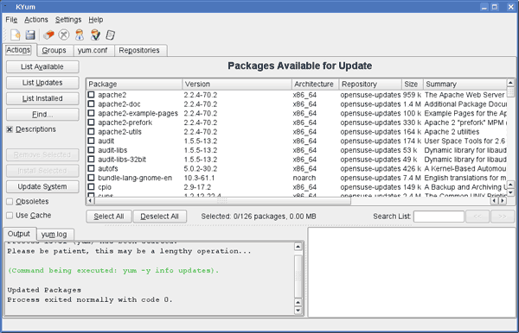Image resolution: width=519 pixels, height=333 pixels.
Task: Sort by the Package column header
Action: (134, 85)
